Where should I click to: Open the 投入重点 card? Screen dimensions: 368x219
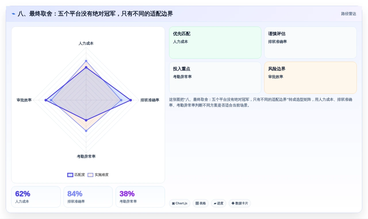click(215, 78)
